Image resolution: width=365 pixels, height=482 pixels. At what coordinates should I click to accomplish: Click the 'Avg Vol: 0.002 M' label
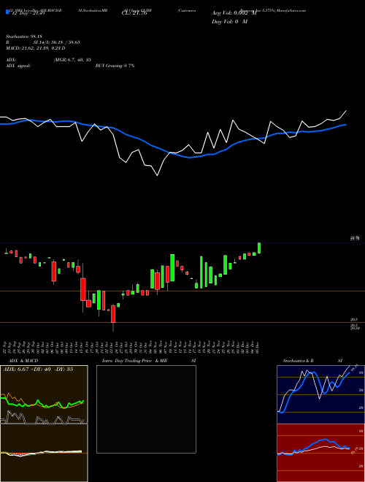pos(234,13)
